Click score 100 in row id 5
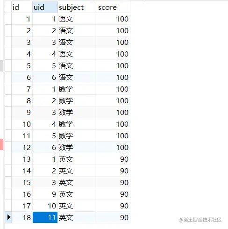 click(114, 65)
